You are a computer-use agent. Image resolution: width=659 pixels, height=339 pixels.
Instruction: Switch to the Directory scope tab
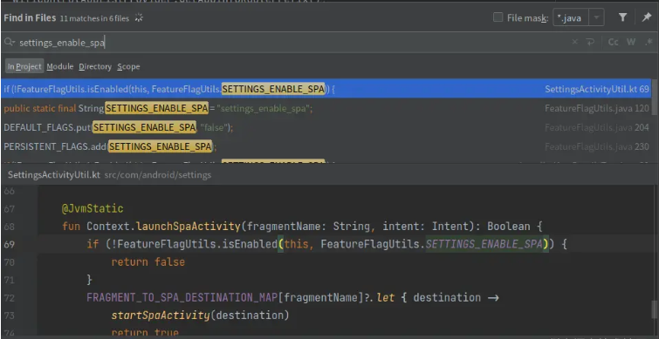point(95,66)
